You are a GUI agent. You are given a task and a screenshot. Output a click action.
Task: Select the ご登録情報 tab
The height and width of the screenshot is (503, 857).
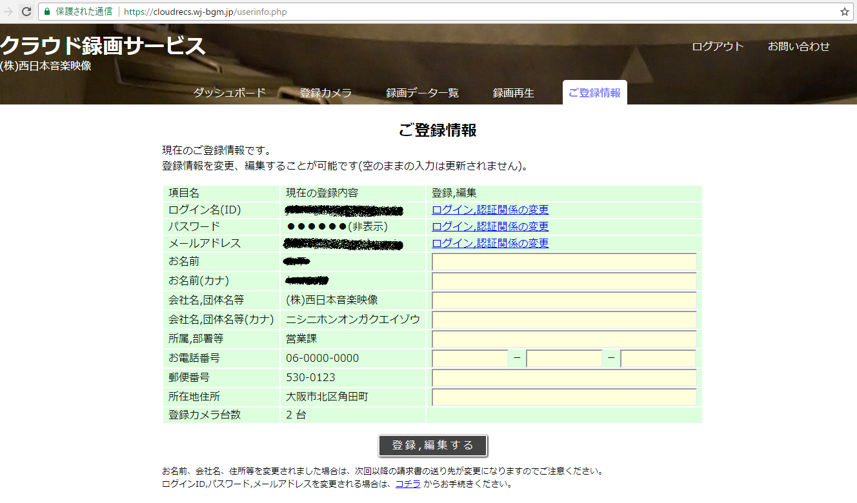click(594, 93)
